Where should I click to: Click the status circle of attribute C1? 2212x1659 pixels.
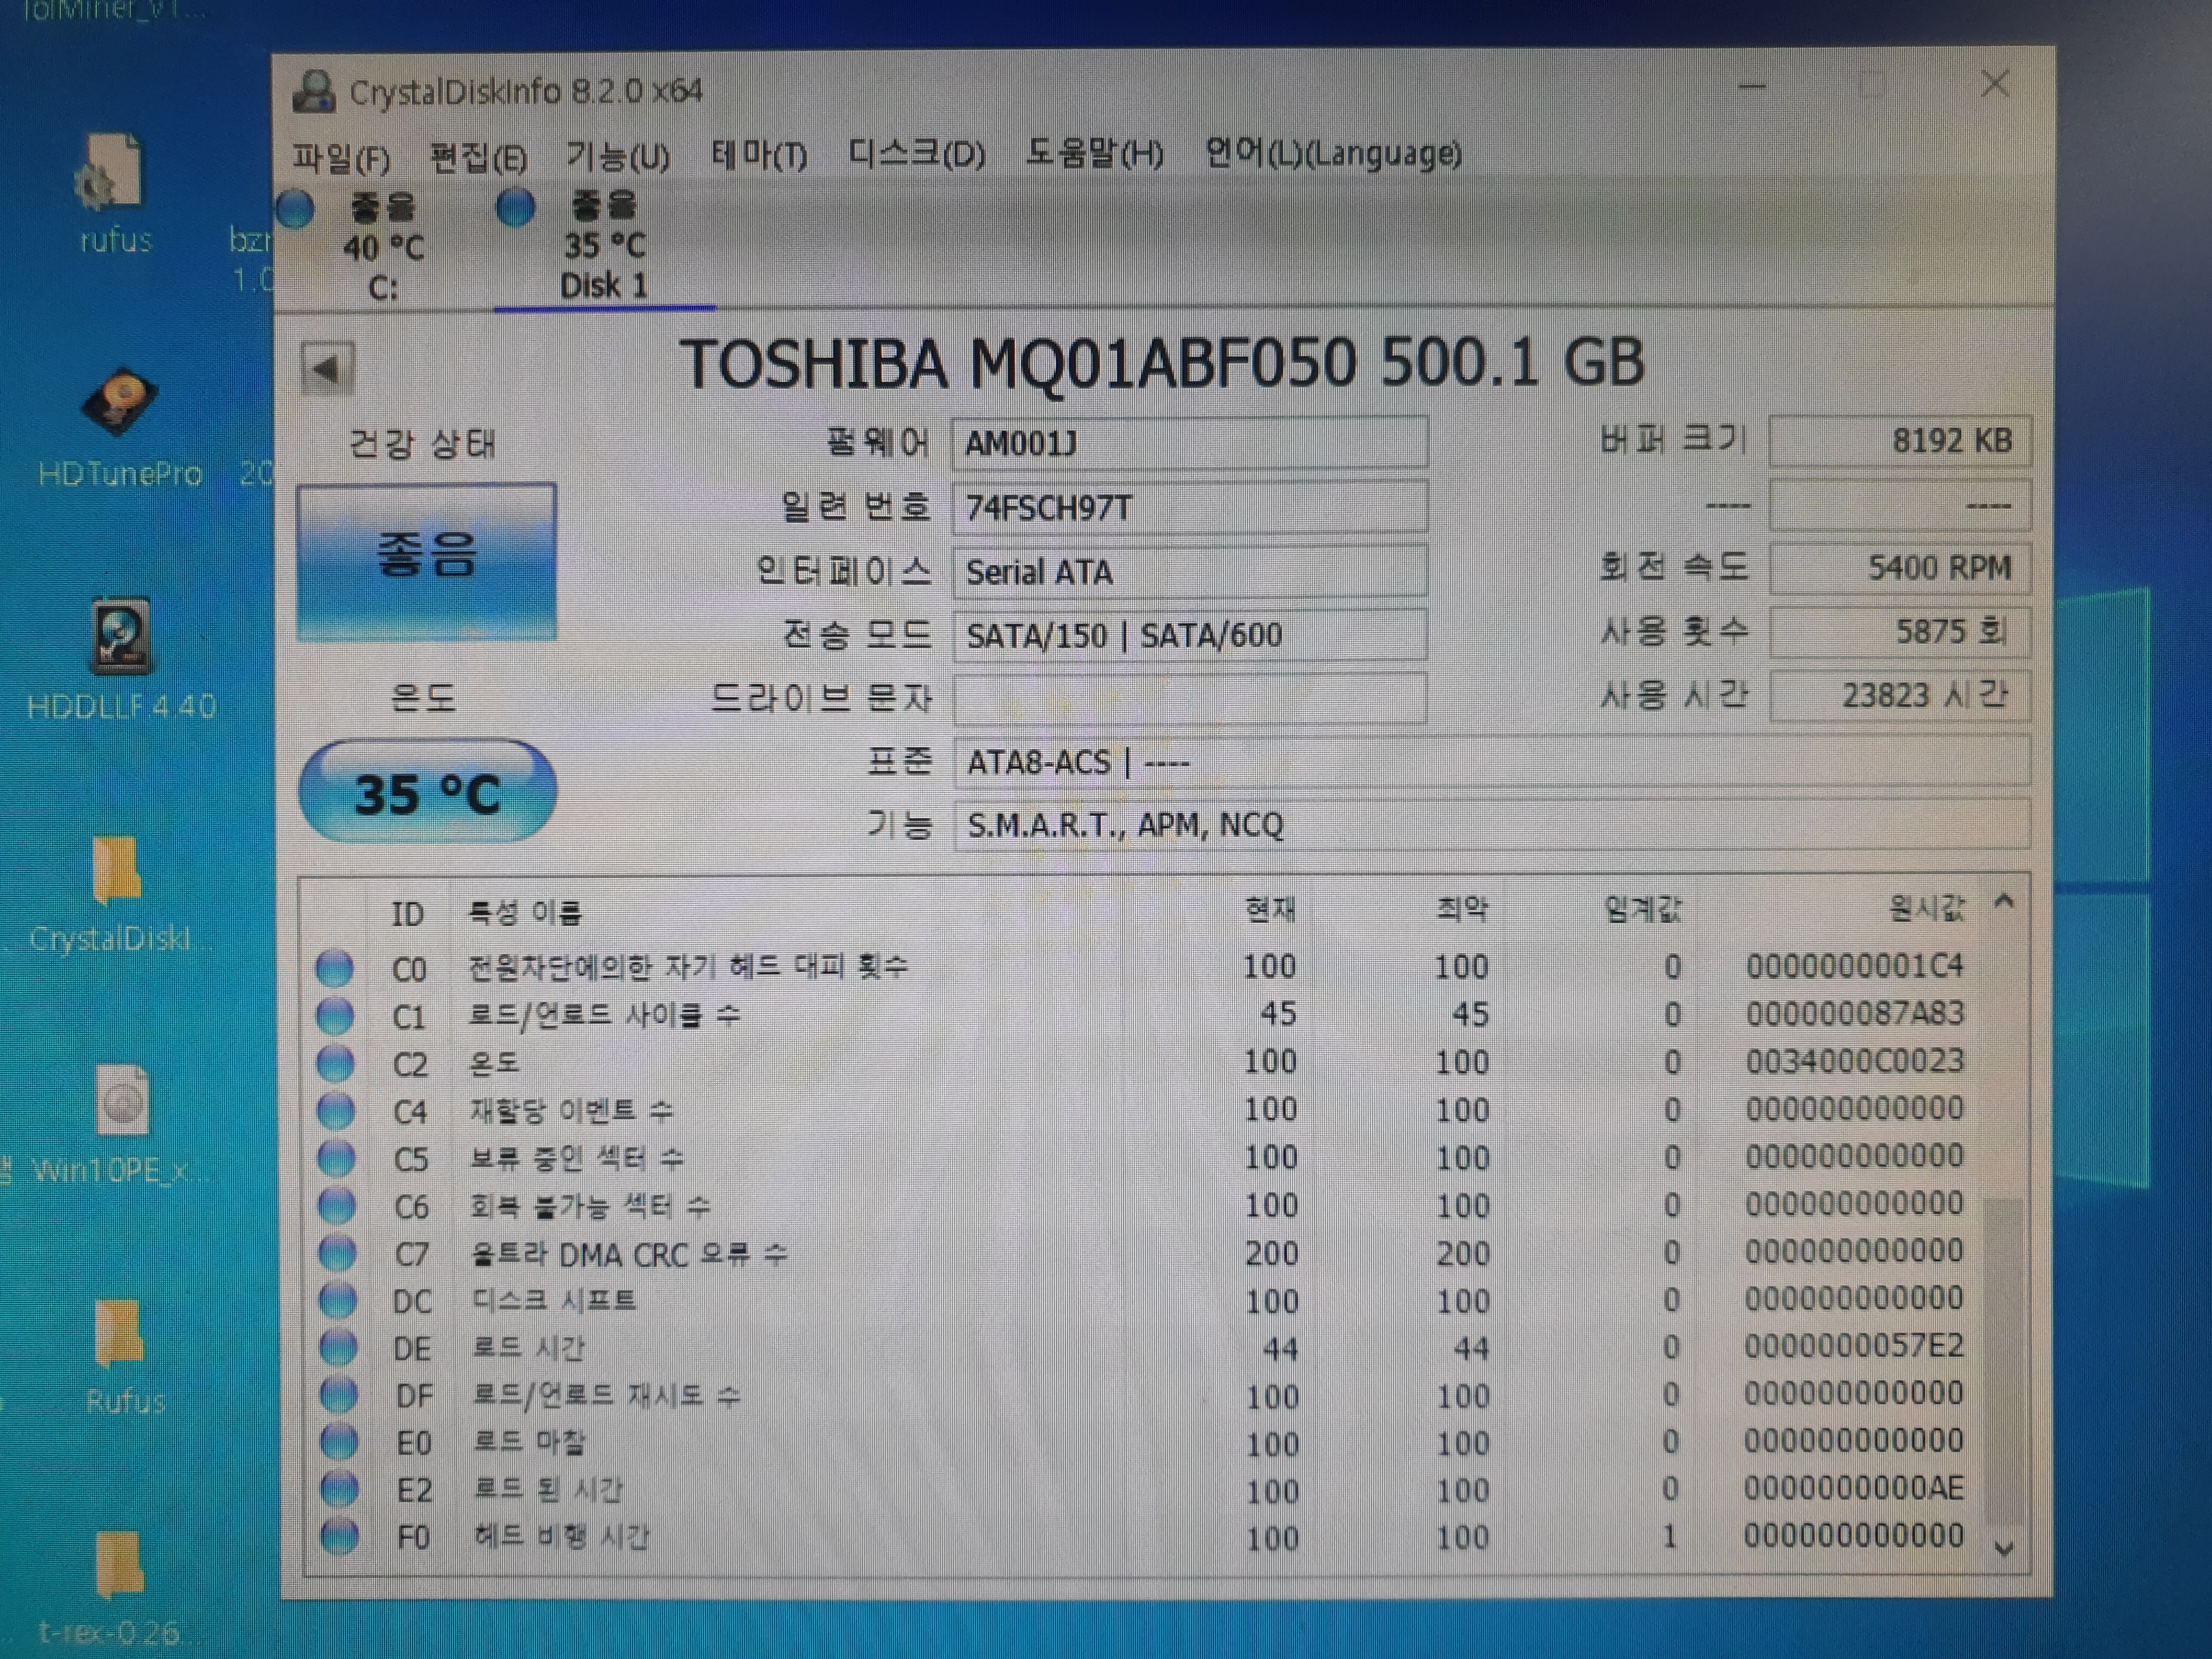pyautogui.click(x=335, y=1016)
